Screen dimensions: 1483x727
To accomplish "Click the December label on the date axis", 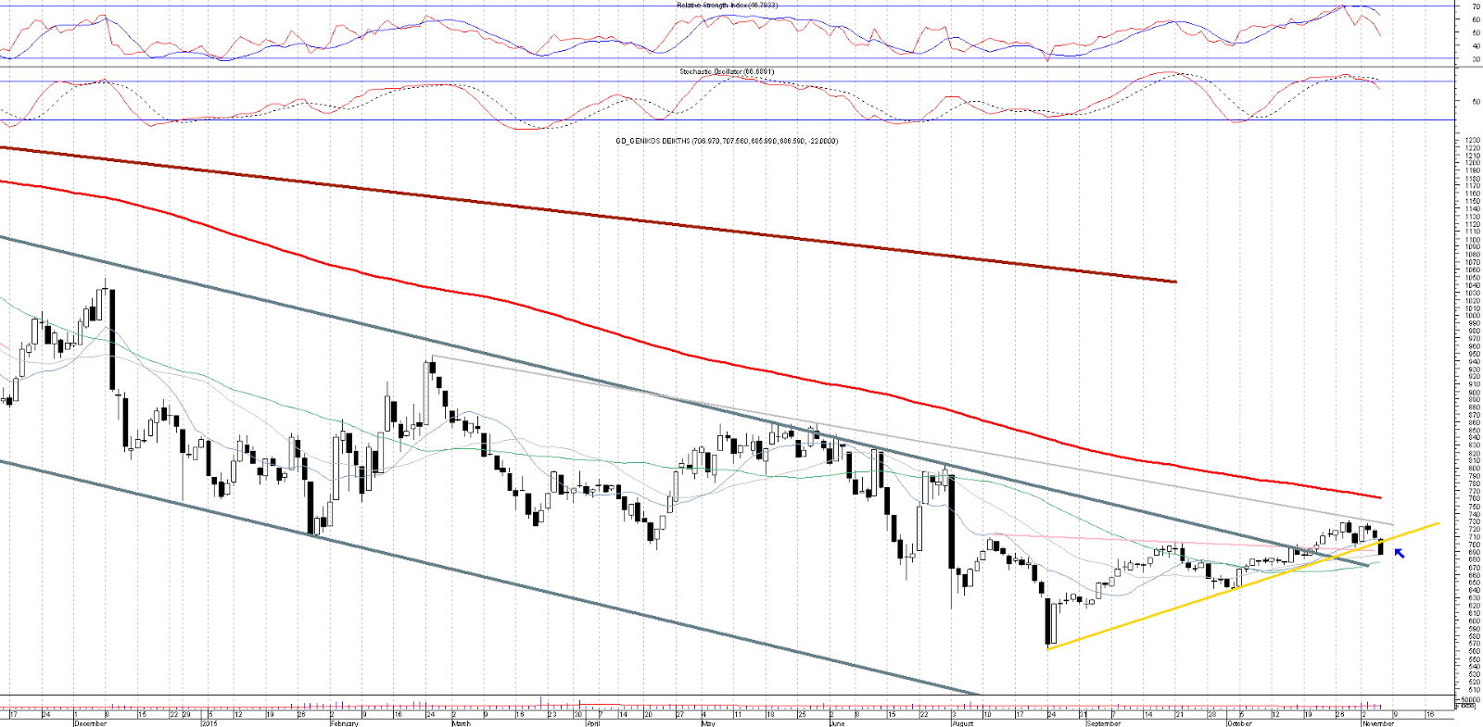I will pos(90,723).
